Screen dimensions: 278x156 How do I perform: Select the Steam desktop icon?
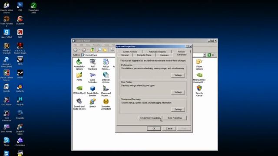pyautogui.click(x=20, y=74)
